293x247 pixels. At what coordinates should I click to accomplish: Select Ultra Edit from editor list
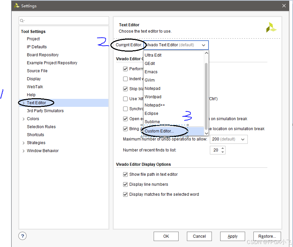[x=174, y=55]
